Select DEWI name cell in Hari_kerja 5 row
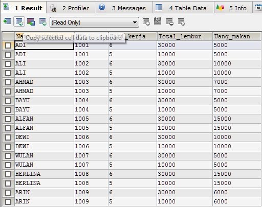This screenshot has width=262, height=207. click(x=44, y=146)
